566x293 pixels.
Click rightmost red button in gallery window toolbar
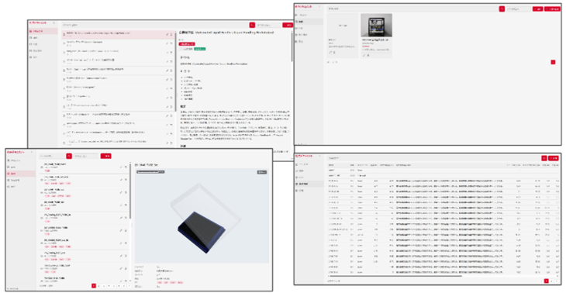click(552, 9)
